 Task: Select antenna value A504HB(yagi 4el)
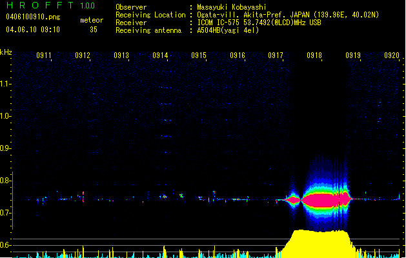(x=228, y=30)
